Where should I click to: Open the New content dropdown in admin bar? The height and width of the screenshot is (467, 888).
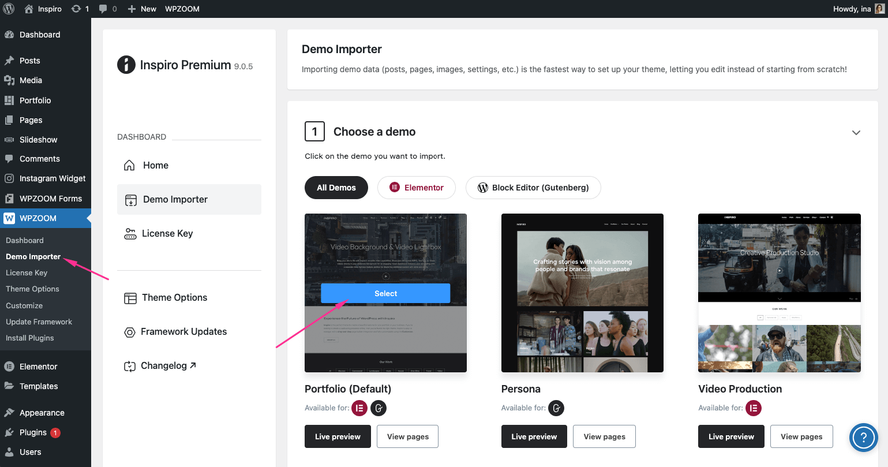point(142,9)
